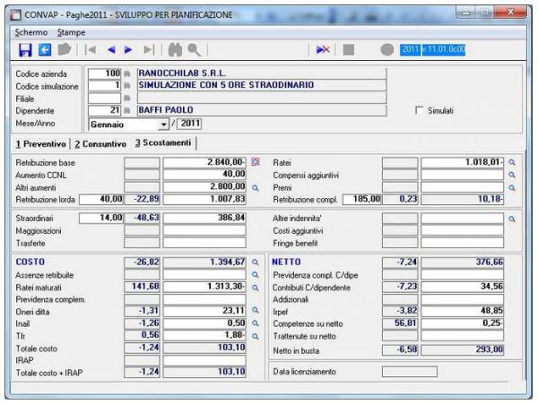Open lookup next to Codice azienda field
This screenshot has width=538, height=404.
(127, 73)
